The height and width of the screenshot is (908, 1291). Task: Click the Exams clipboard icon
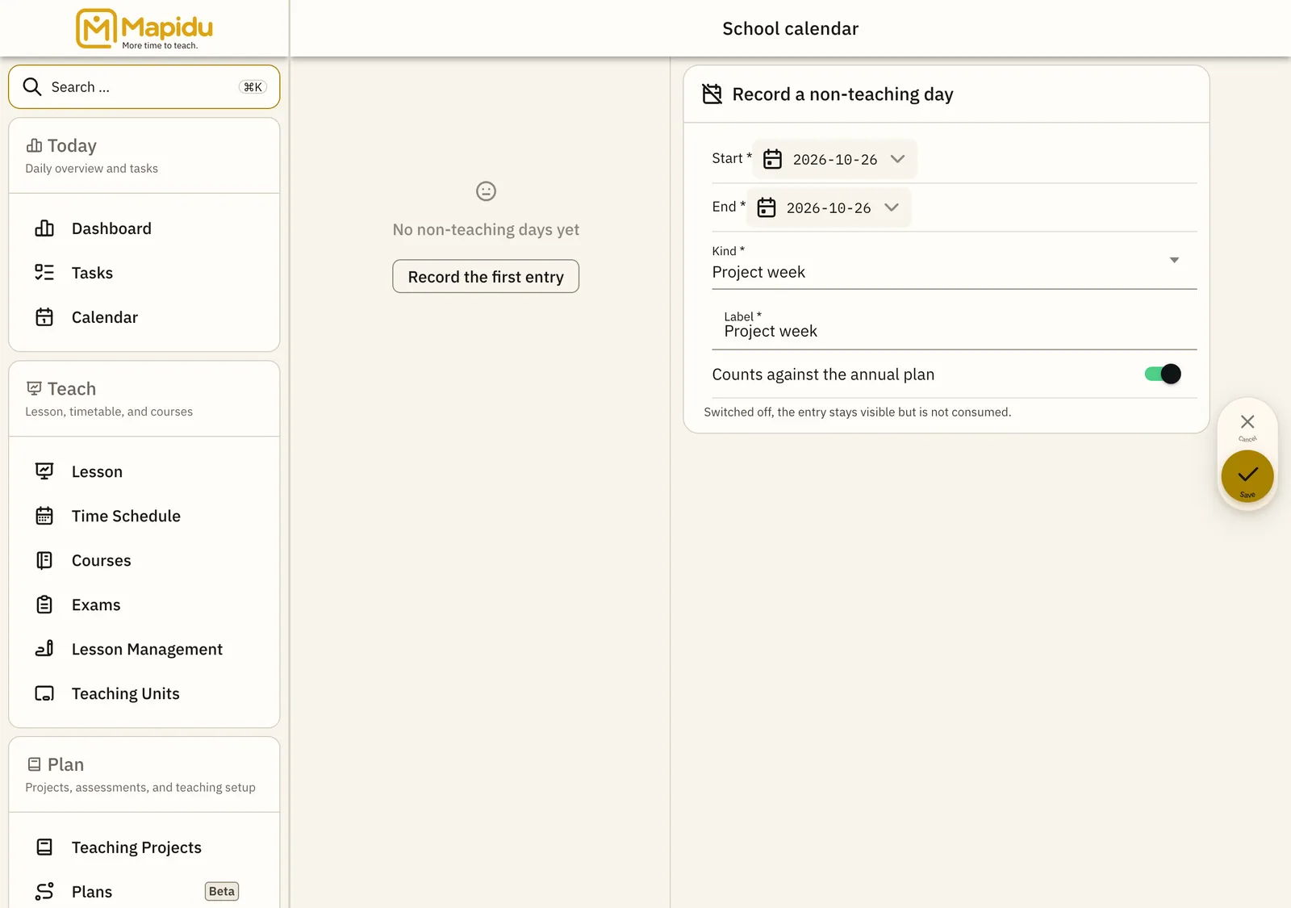(44, 605)
